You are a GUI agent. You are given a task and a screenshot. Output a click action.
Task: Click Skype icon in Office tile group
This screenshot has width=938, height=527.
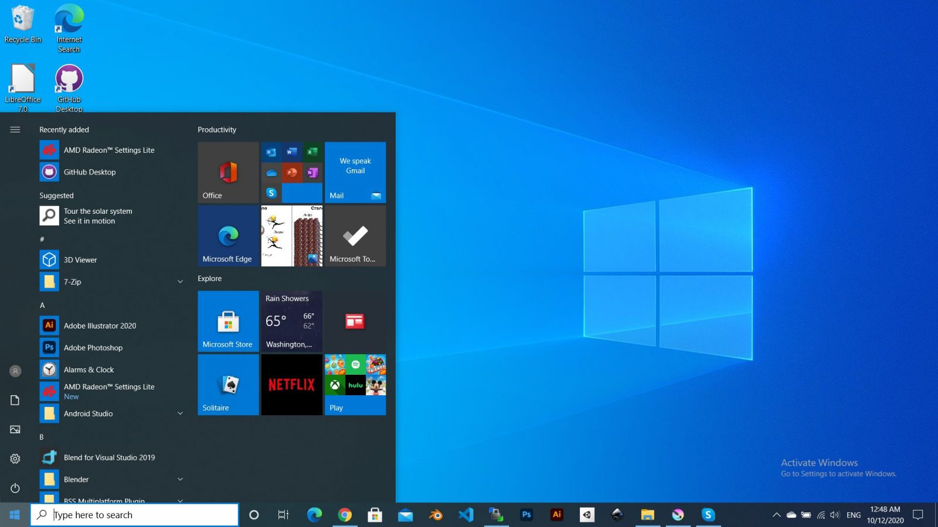271,193
